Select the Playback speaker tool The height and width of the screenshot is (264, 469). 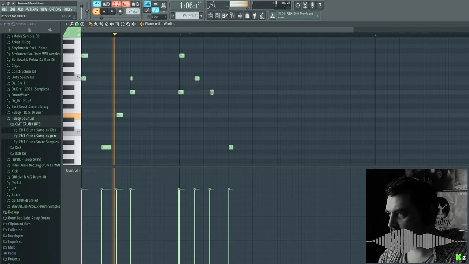133,24
